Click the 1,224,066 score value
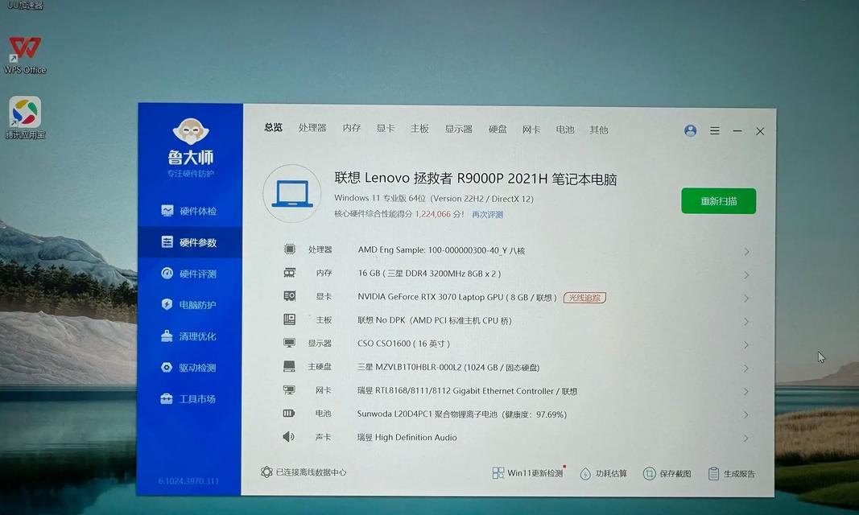 click(x=433, y=214)
